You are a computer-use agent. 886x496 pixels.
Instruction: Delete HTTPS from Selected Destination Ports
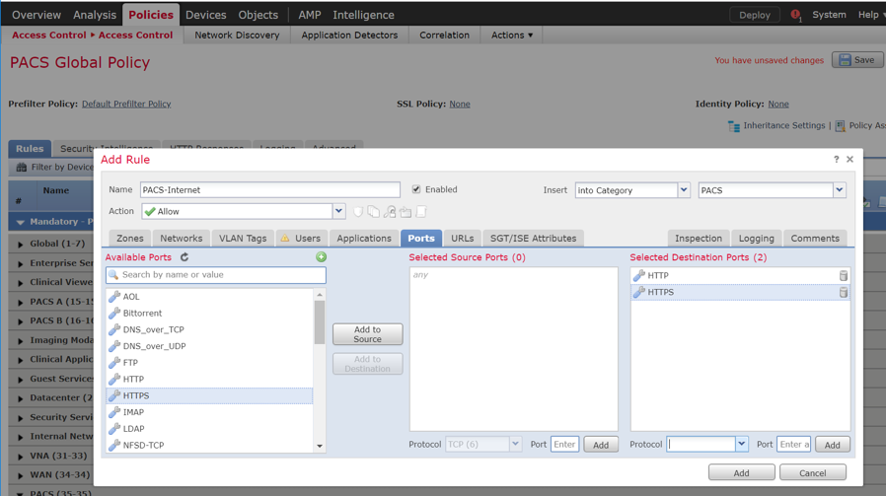tap(843, 292)
